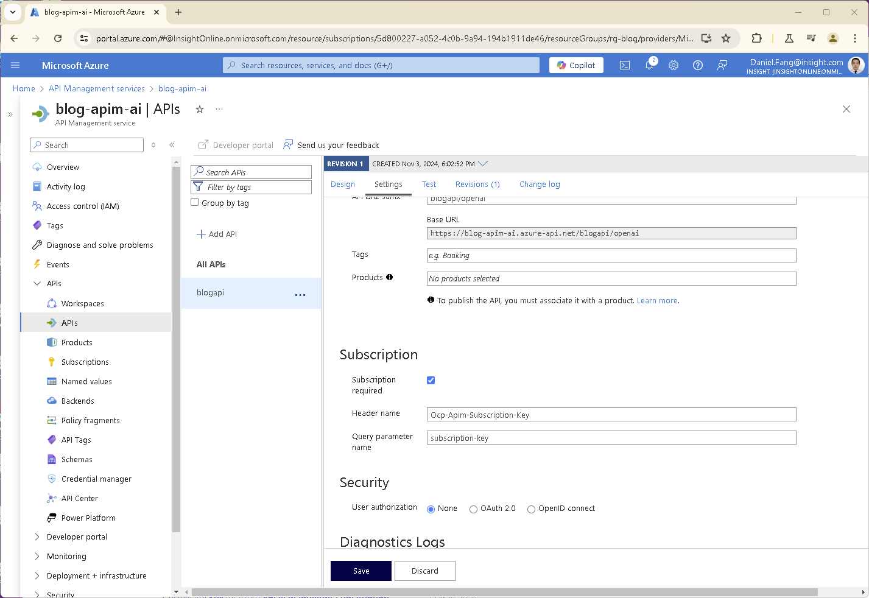
Task: Select None user authorization
Action: 431,509
